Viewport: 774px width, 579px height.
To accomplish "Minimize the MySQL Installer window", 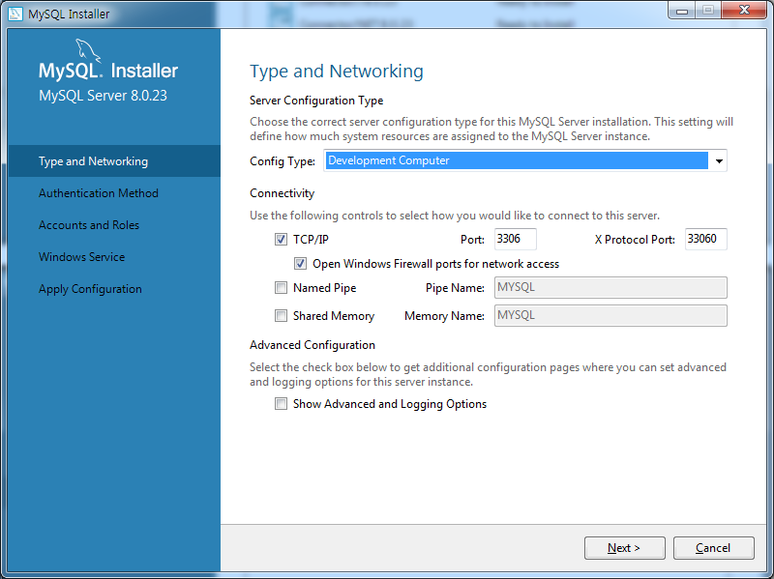I will coord(682,11).
